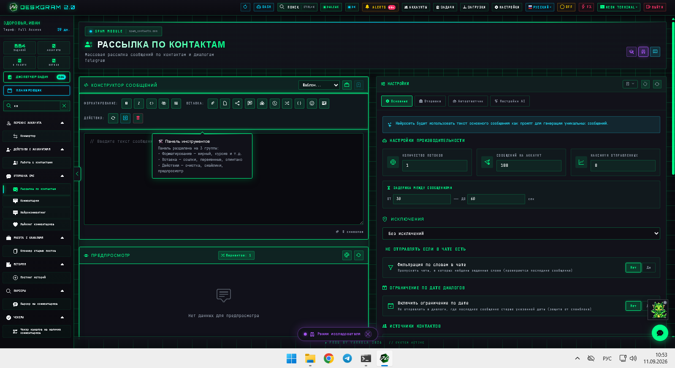675x368 pixels.
Task: Switch to the 'Отправка' settings tab
Action: (430, 101)
